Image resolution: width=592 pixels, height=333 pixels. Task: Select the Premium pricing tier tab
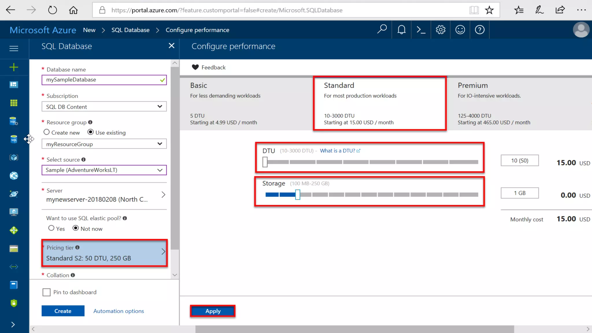519,104
